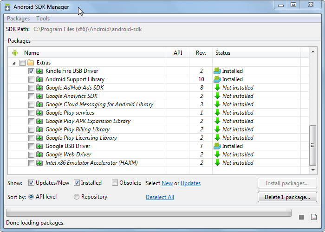Viewport: 325px width, 232px height.
Task: Click the green download arrow for Google Play services
Action: coord(217,113)
